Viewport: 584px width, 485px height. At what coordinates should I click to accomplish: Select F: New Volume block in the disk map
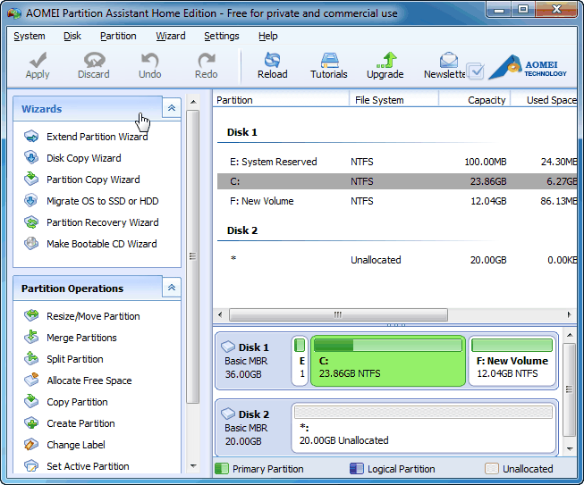[x=512, y=361]
